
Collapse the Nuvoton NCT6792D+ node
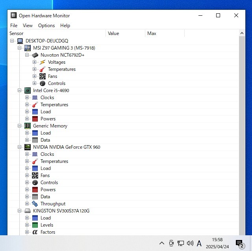27,55
